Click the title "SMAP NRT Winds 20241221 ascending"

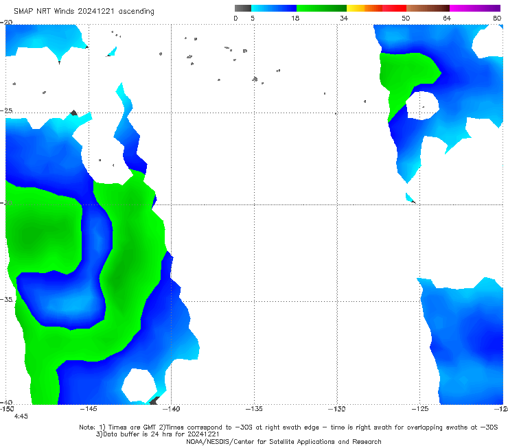point(84,12)
